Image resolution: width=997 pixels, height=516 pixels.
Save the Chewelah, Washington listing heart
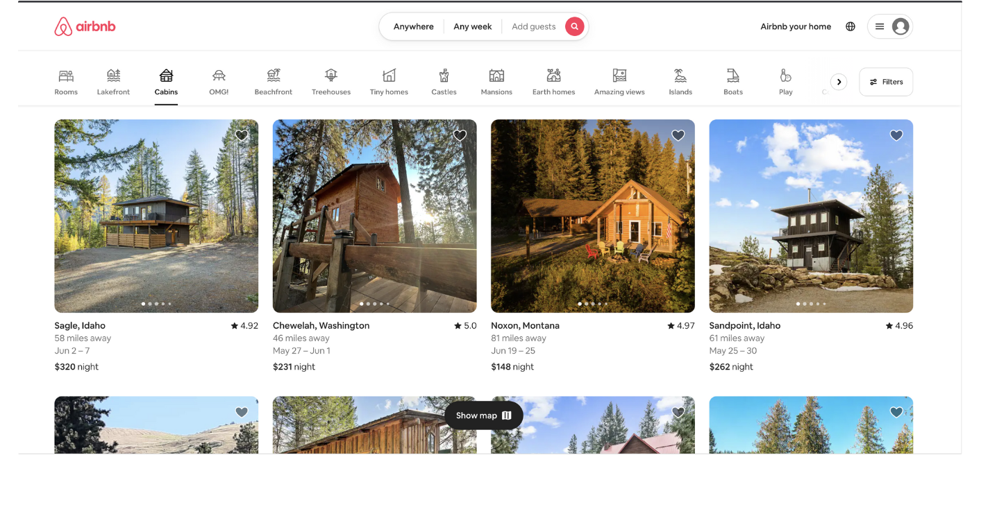pos(460,135)
